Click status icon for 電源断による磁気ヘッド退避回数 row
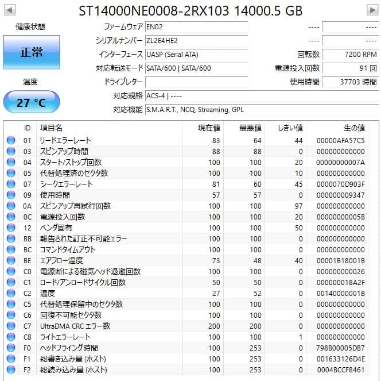 click(x=11, y=271)
